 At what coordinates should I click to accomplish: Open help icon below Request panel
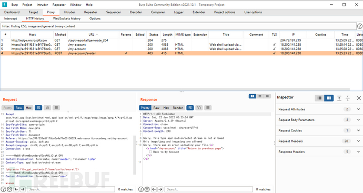coord(4,189)
